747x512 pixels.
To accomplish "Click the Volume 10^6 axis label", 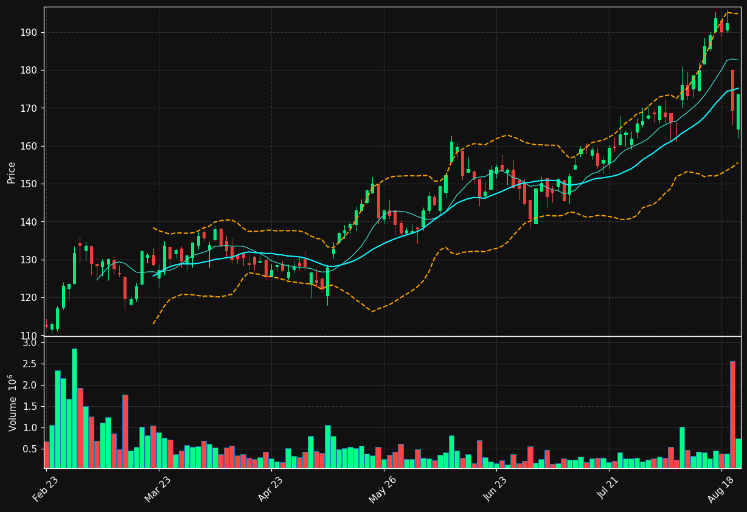I will [x=12, y=403].
